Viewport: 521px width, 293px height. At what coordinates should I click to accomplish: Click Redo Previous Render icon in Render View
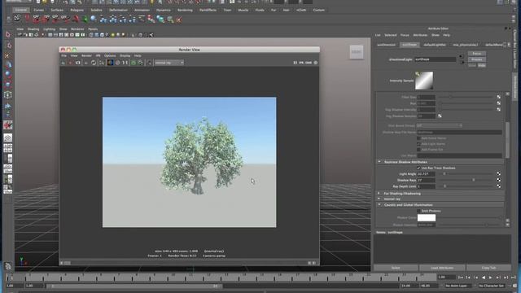click(x=63, y=63)
